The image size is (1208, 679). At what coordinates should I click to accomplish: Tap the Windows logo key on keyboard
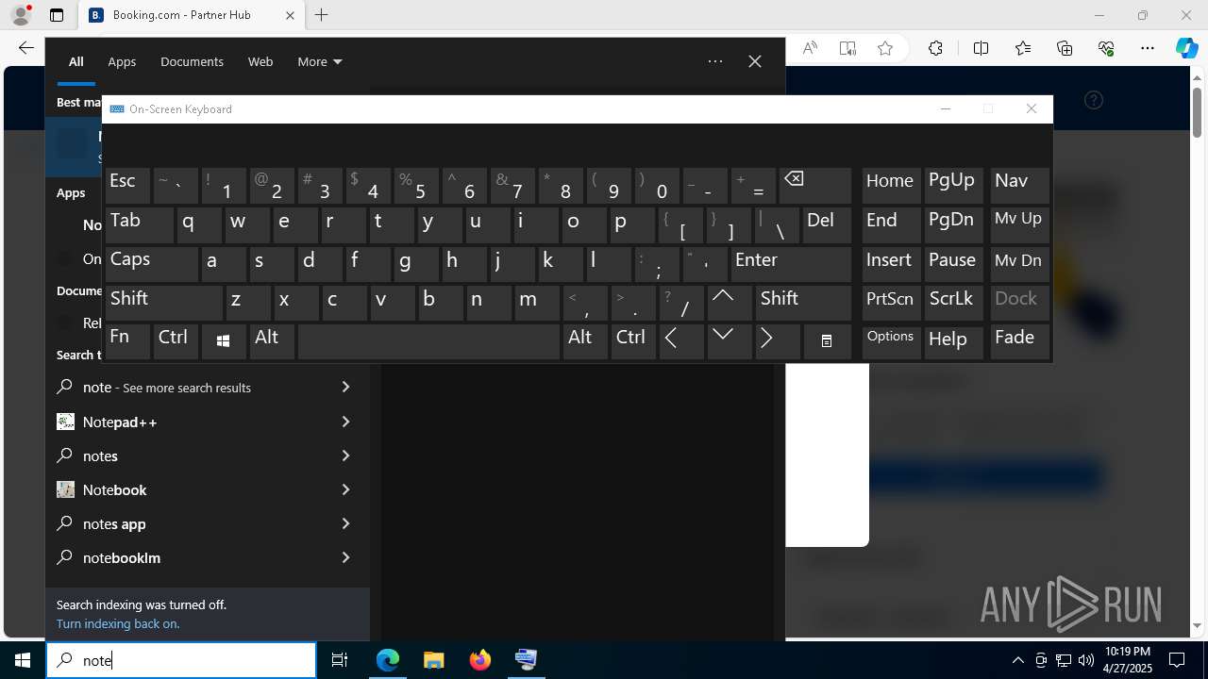click(x=224, y=341)
